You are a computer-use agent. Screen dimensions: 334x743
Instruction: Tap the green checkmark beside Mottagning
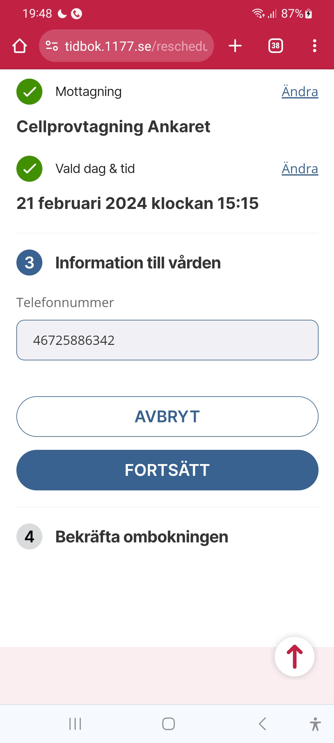tap(29, 92)
